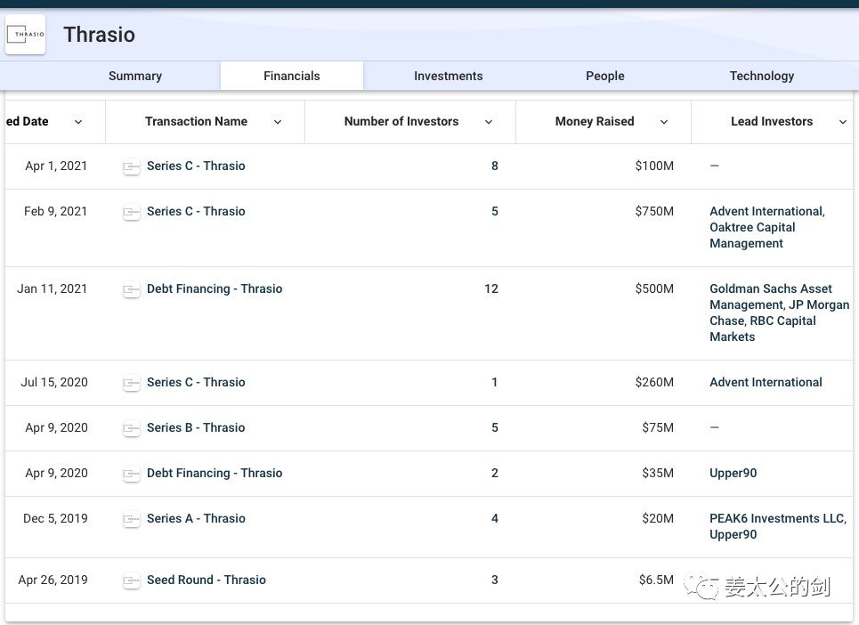Open Upper90 in the Series A row

coord(733,534)
